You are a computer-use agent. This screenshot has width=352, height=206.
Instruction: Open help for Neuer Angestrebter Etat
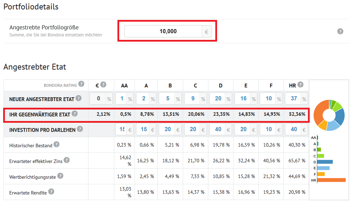(x=78, y=98)
